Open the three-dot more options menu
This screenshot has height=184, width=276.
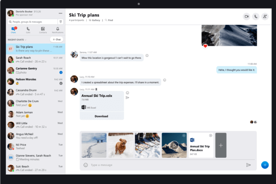(x=60, y=13)
